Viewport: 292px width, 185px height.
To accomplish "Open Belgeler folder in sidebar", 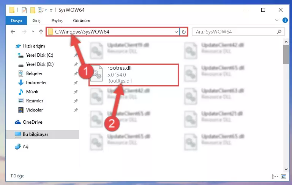I will coord(34,73).
